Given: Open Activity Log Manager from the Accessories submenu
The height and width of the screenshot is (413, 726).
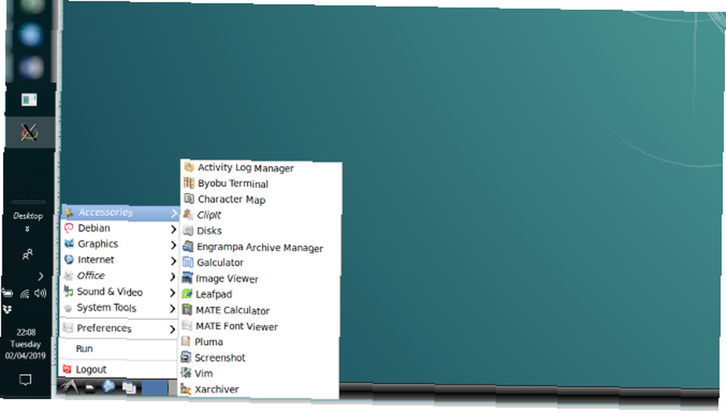Looking at the screenshot, I should click(261, 167).
